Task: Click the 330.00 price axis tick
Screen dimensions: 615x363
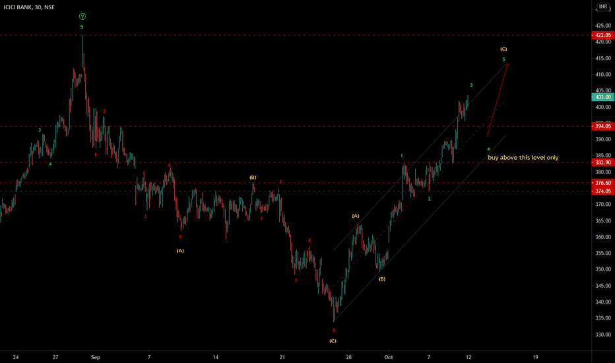Action: coord(603,335)
